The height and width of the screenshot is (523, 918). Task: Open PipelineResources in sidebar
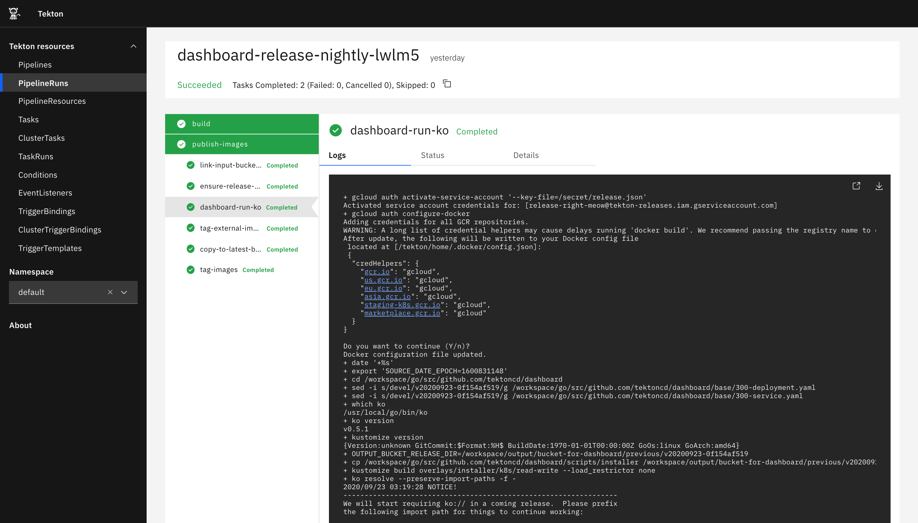point(52,101)
